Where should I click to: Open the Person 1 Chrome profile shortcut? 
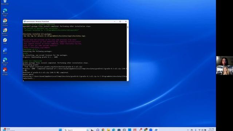click(x=5, y=32)
